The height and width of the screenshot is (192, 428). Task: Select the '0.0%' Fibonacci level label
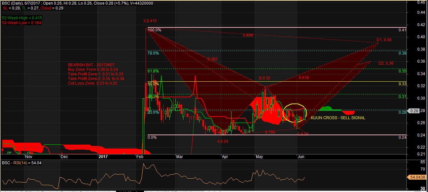point(152,137)
